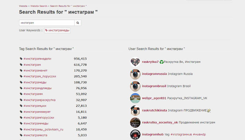Open raskrutchikinsta user profile
245x140 pixels.
155,110
